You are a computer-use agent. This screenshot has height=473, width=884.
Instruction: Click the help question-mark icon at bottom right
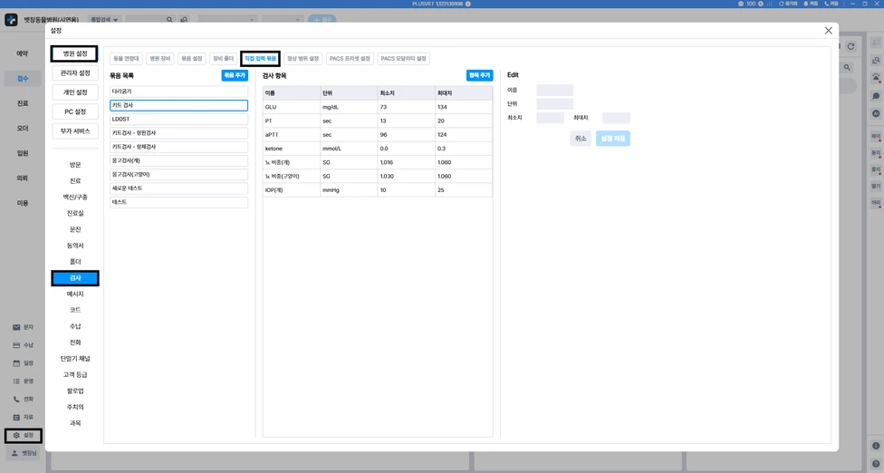click(876, 464)
